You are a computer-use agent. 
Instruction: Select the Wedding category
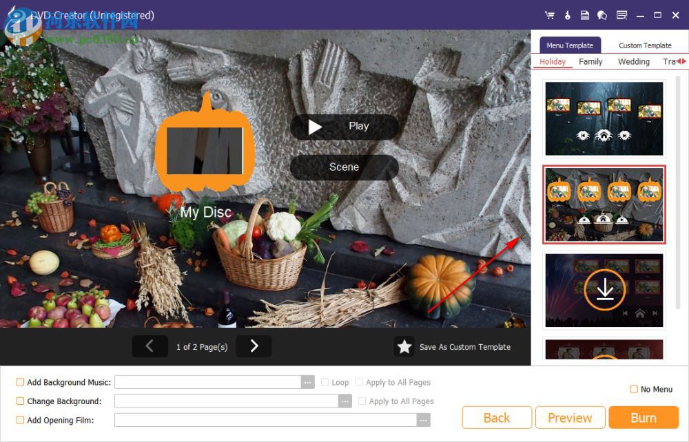[634, 61]
